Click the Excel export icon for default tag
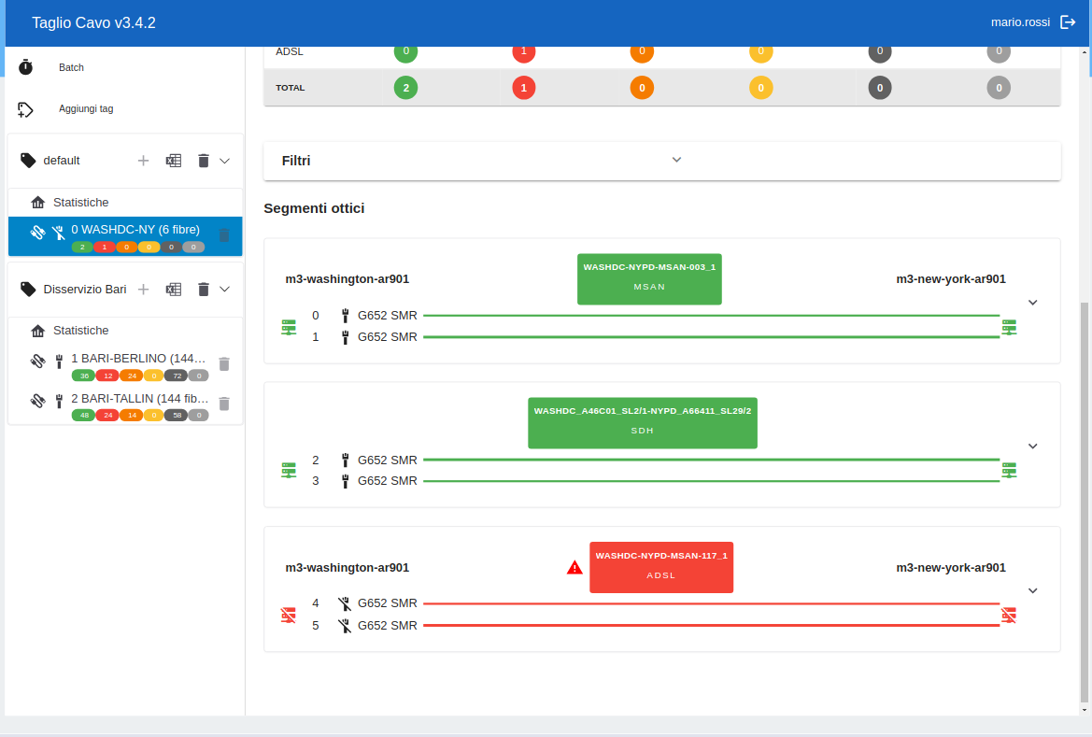The height and width of the screenshot is (737, 1092). pyautogui.click(x=173, y=161)
